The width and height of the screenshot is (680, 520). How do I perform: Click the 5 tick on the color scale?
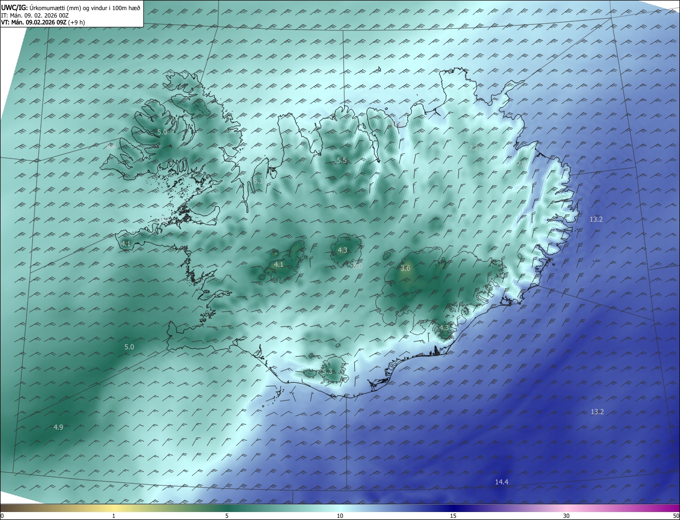pos(227,516)
